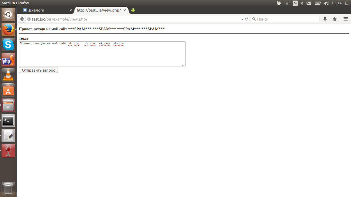Image resolution: width=351 pixels, height=197 pixels.
Task: Click the Mozilla Firefox title text
Action: point(15,3)
